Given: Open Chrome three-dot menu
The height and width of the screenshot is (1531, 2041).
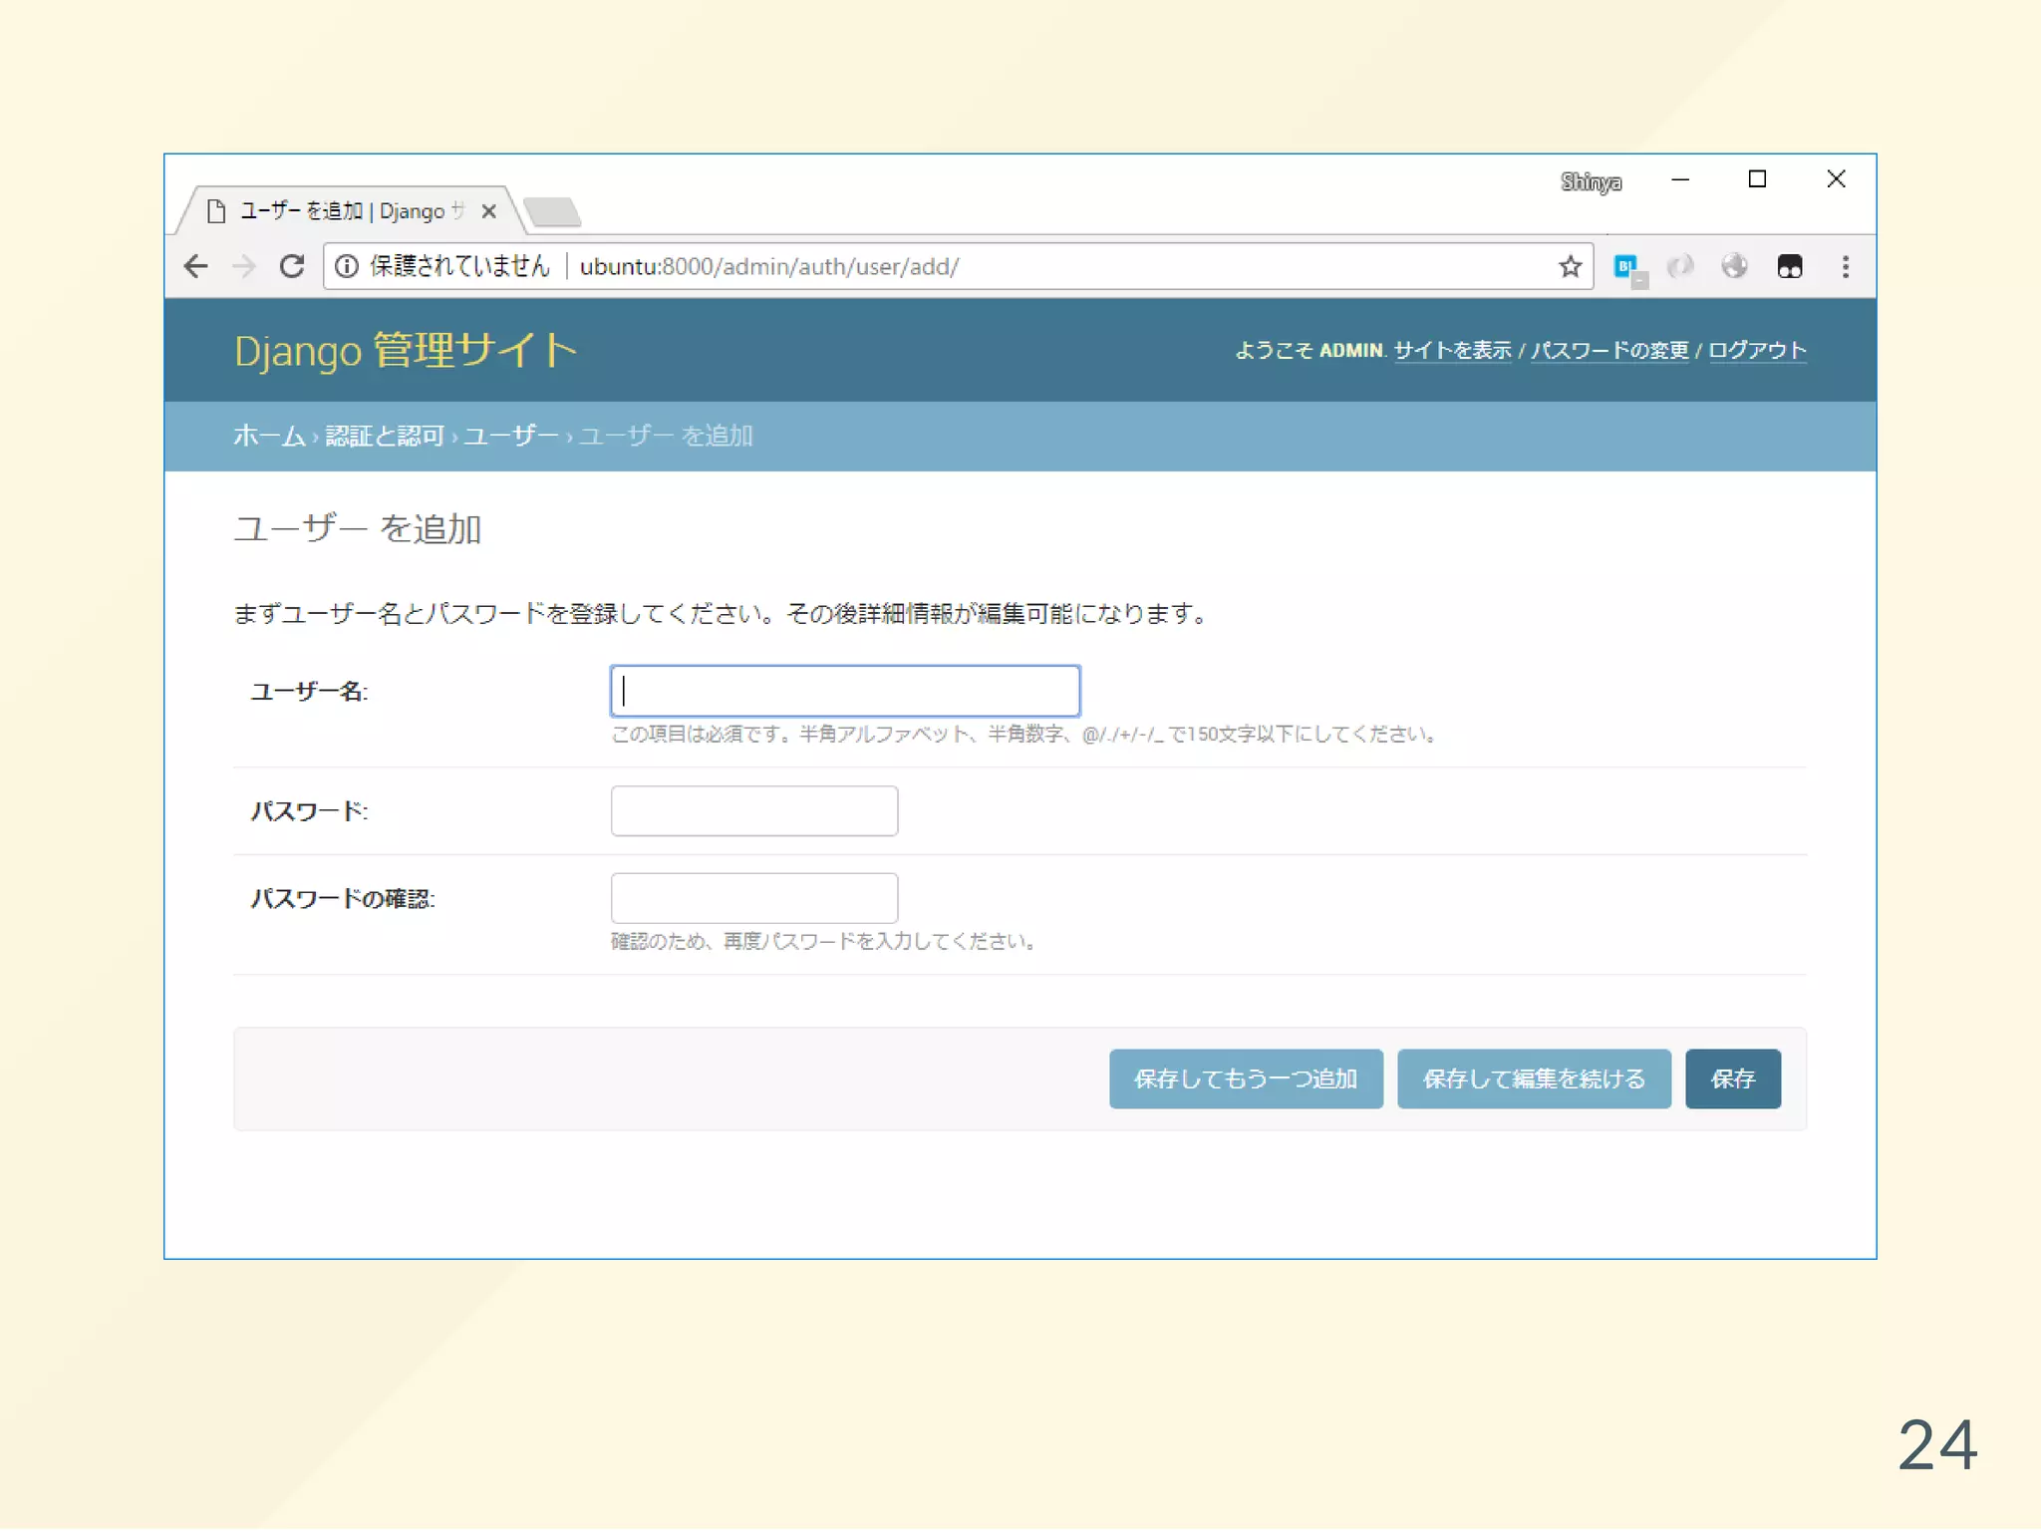Looking at the screenshot, I should (x=1845, y=266).
